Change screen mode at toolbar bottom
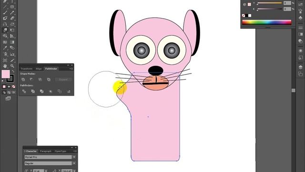The height and width of the screenshot is (172, 305). (x=8, y=98)
